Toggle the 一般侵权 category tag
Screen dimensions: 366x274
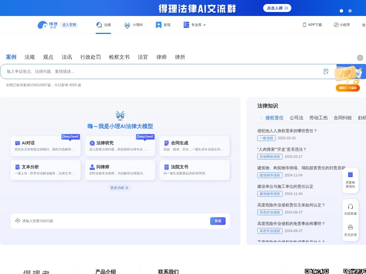click(266, 138)
